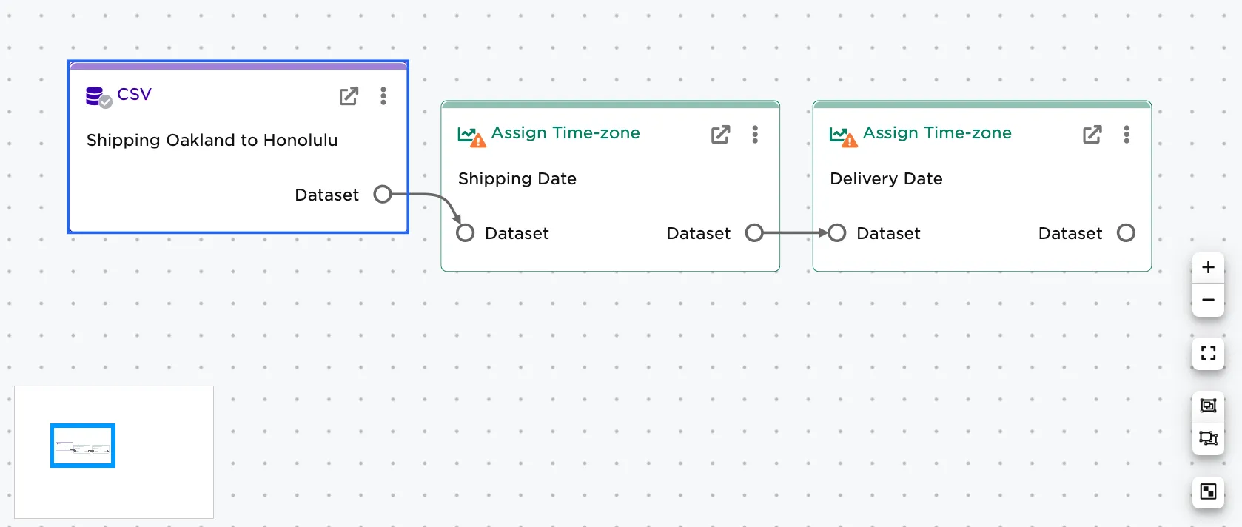Click the arrange nodes canvas control icon
Screen dimensions: 1242x527
coord(1208,438)
